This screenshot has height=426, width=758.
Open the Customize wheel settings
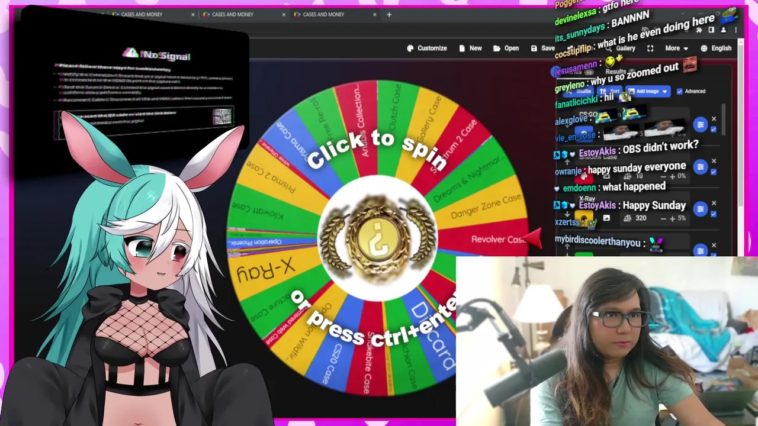(x=427, y=49)
